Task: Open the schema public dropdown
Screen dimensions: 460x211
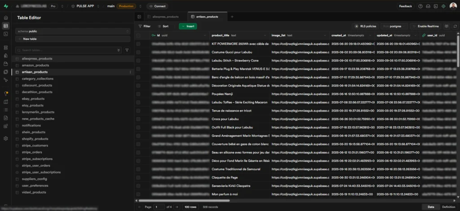Action: click(73, 31)
